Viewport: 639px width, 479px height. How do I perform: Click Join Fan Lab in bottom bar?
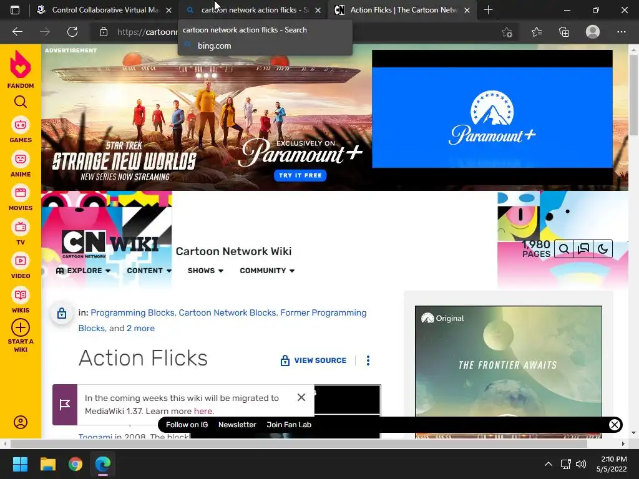[289, 424]
